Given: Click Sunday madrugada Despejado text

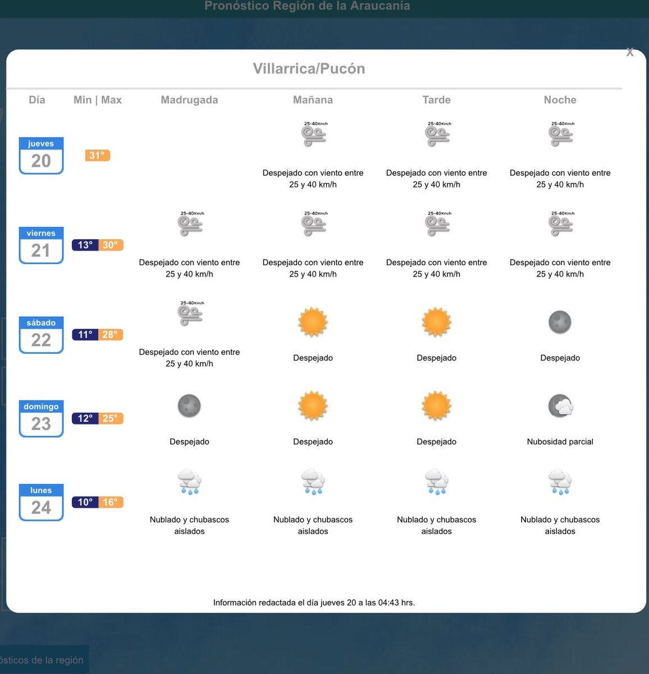Looking at the screenshot, I should tap(189, 441).
